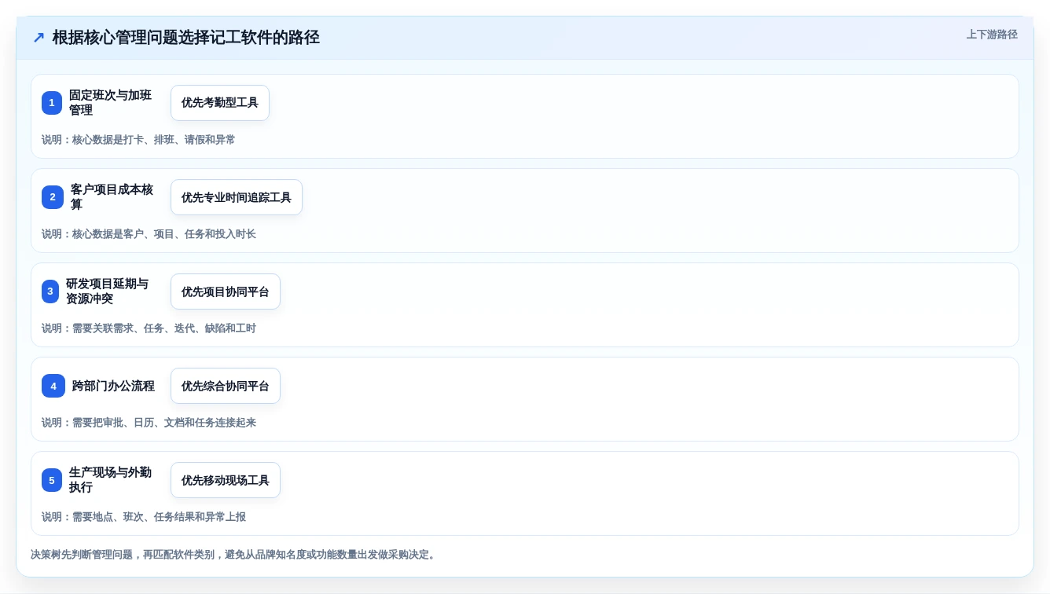Select the number 5 step badge
Viewport: 1050px width, 594px height.
pos(52,480)
